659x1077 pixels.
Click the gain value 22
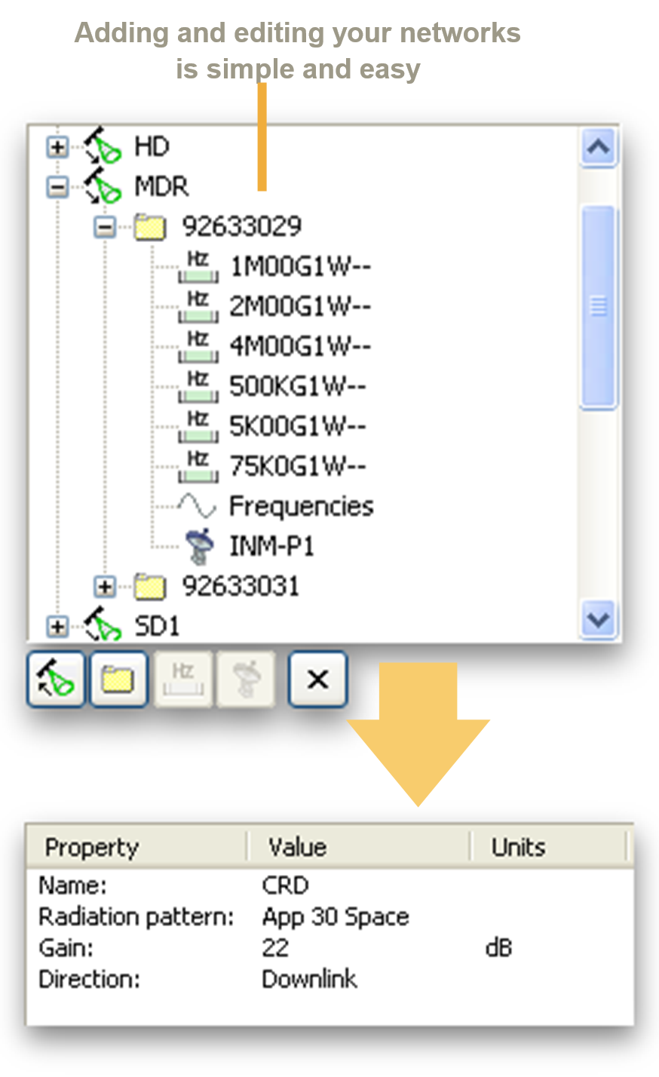coord(276,948)
